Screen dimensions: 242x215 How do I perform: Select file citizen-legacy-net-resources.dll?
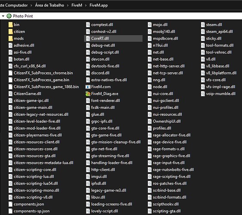[x=41, y=114]
